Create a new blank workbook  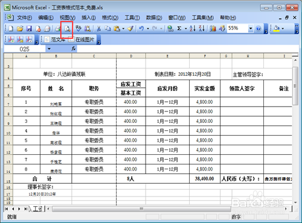(x=11, y=29)
